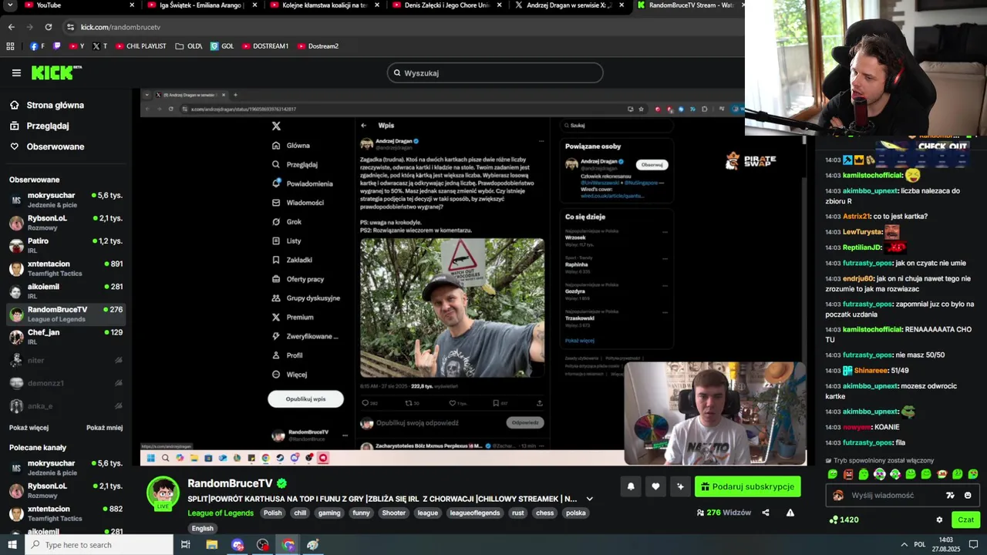
Task: Close the YouTube tab
Action: [132, 5]
